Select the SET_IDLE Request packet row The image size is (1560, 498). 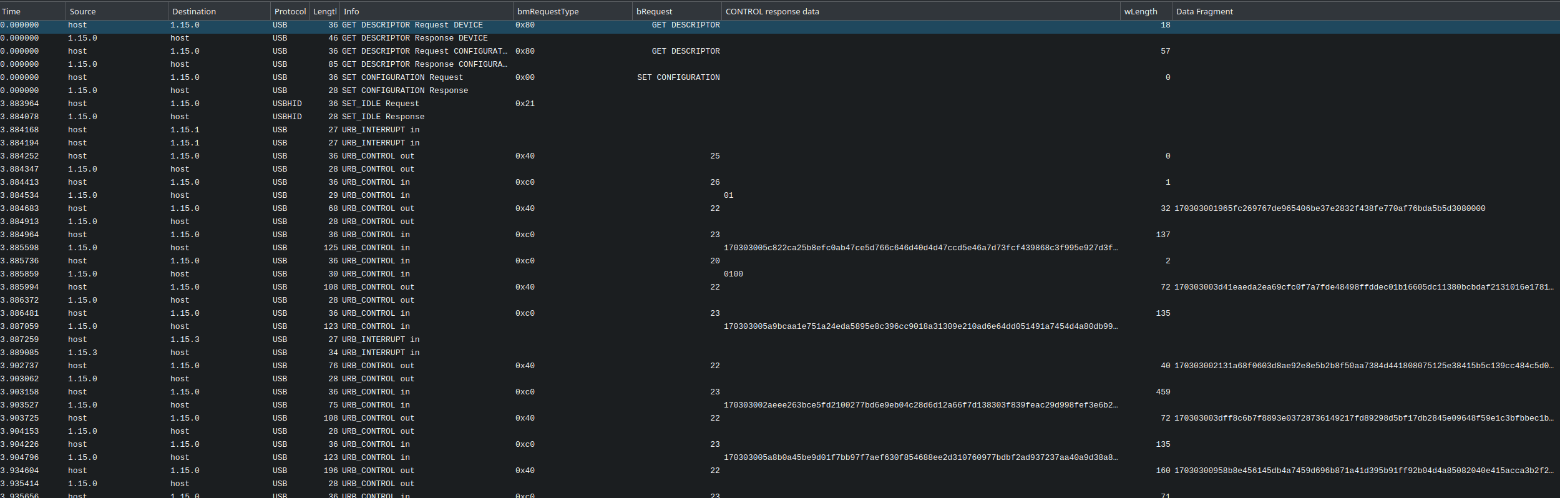click(x=780, y=104)
